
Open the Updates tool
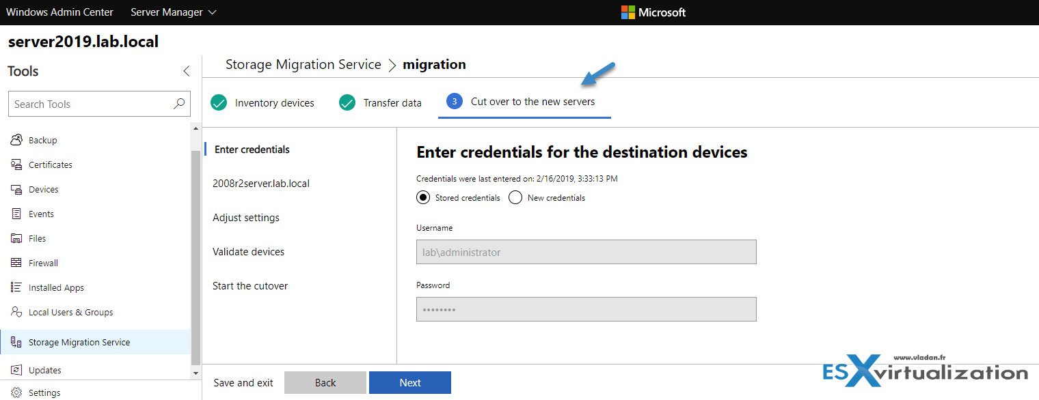coord(45,370)
